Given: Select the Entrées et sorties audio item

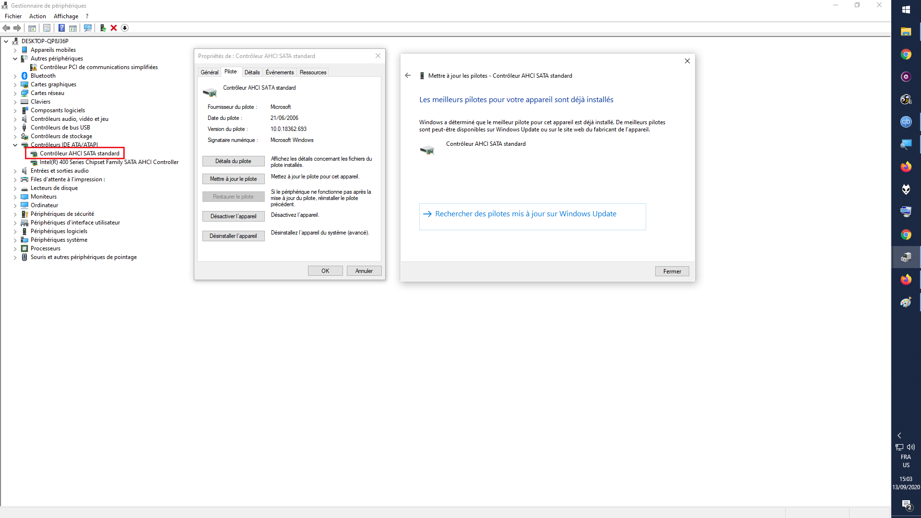Looking at the screenshot, I should pyautogui.click(x=59, y=171).
